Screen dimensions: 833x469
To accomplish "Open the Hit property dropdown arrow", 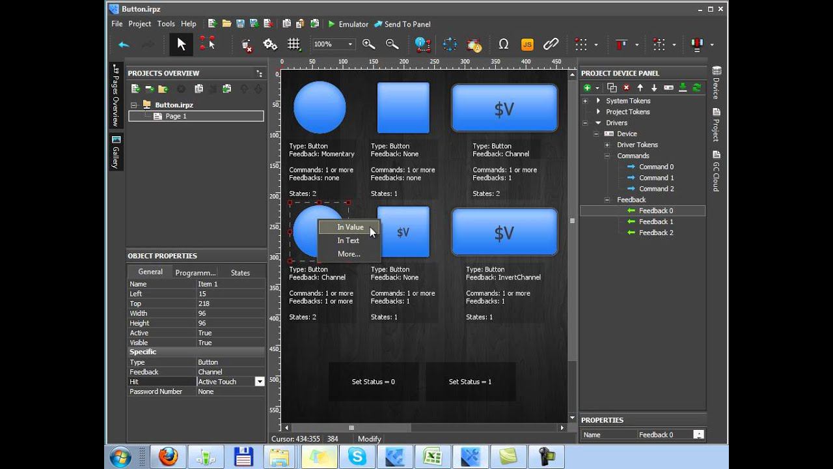I will 260,382.
